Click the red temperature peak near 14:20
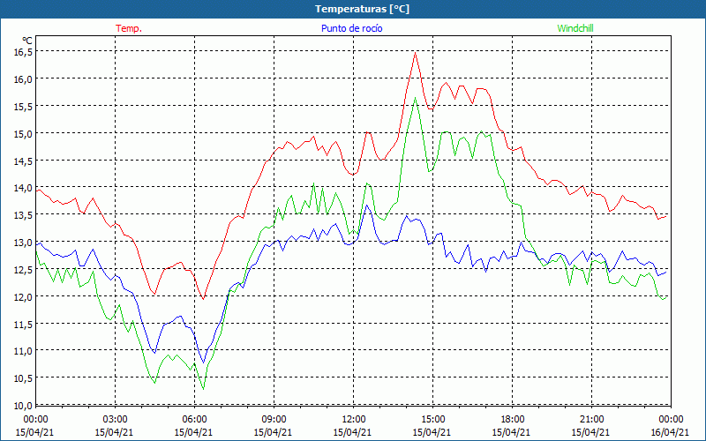The image size is (706, 441). [415, 53]
